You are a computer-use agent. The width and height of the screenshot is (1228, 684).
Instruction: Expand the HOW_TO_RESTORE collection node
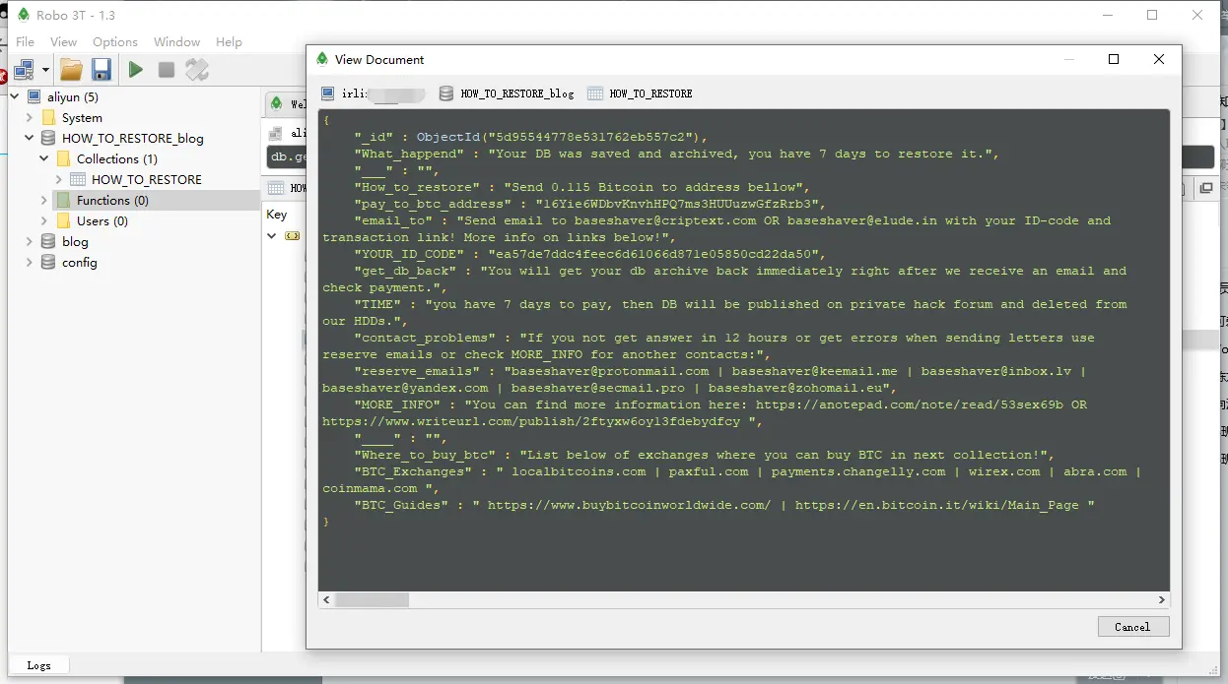[59, 179]
